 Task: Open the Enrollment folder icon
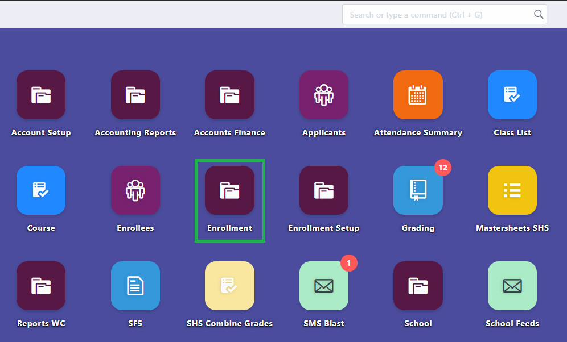pyautogui.click(x=229, y=190)
